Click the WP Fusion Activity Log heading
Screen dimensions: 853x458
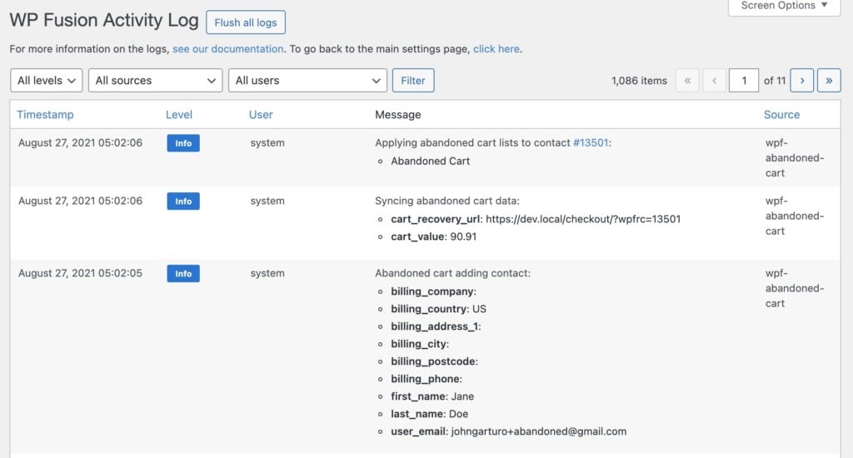point(104,20)
